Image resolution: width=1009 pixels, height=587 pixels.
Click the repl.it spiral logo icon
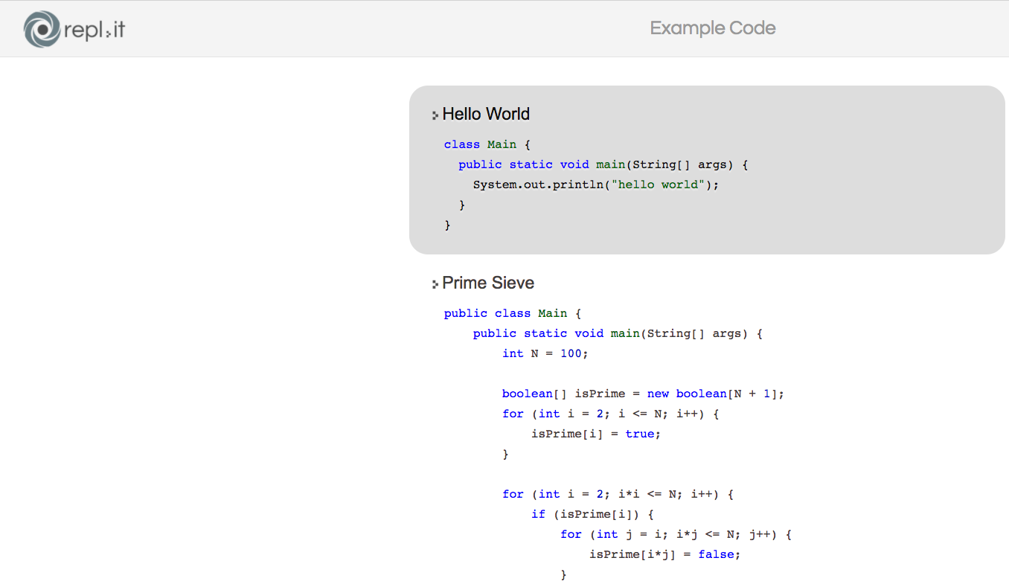tap(42, 30)
